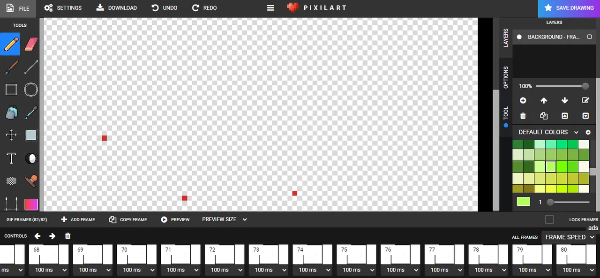600x278 pixels.
Task: Toggle Background layer visibility dot
Action: click(x=519, y=37)
